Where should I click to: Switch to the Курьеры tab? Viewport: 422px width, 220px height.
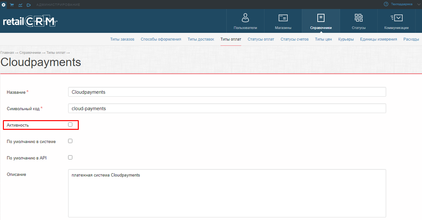click(346, 39)
